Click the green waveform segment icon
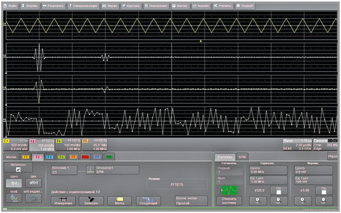 [x=228, y=190]
